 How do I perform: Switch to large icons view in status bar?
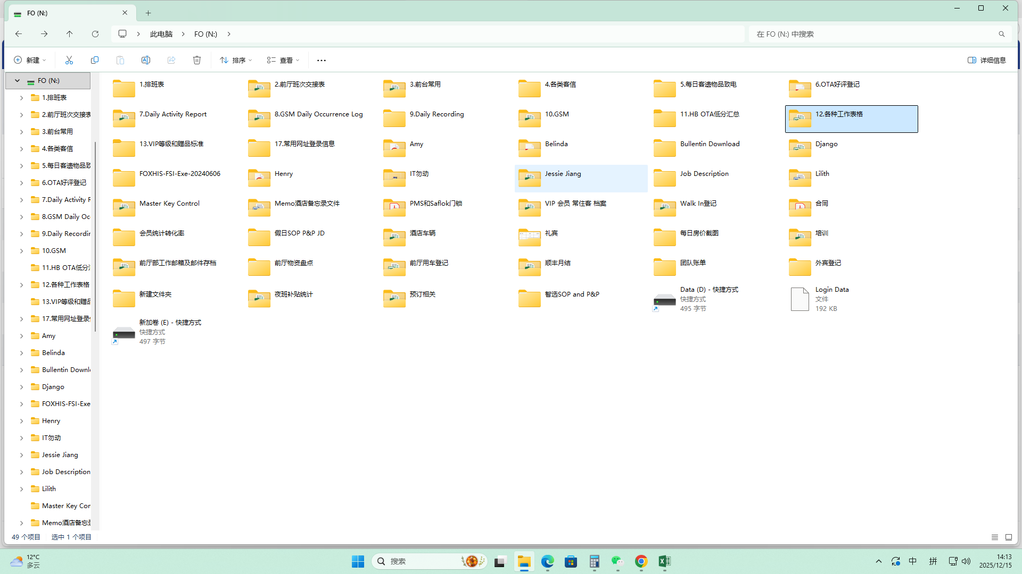(1009, 537)
